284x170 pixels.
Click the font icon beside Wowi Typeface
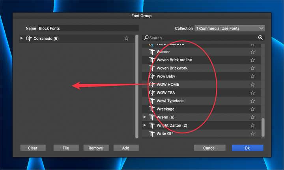tap(152, 101)
